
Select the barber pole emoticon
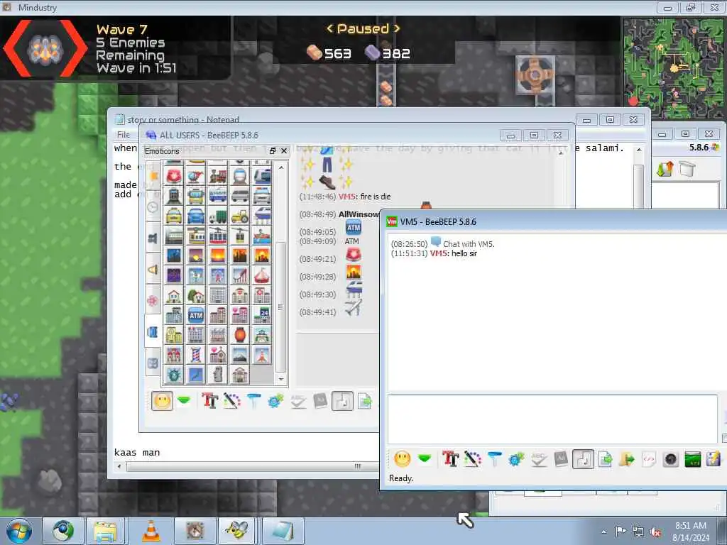pyautogui.click(x=196, y=355)
